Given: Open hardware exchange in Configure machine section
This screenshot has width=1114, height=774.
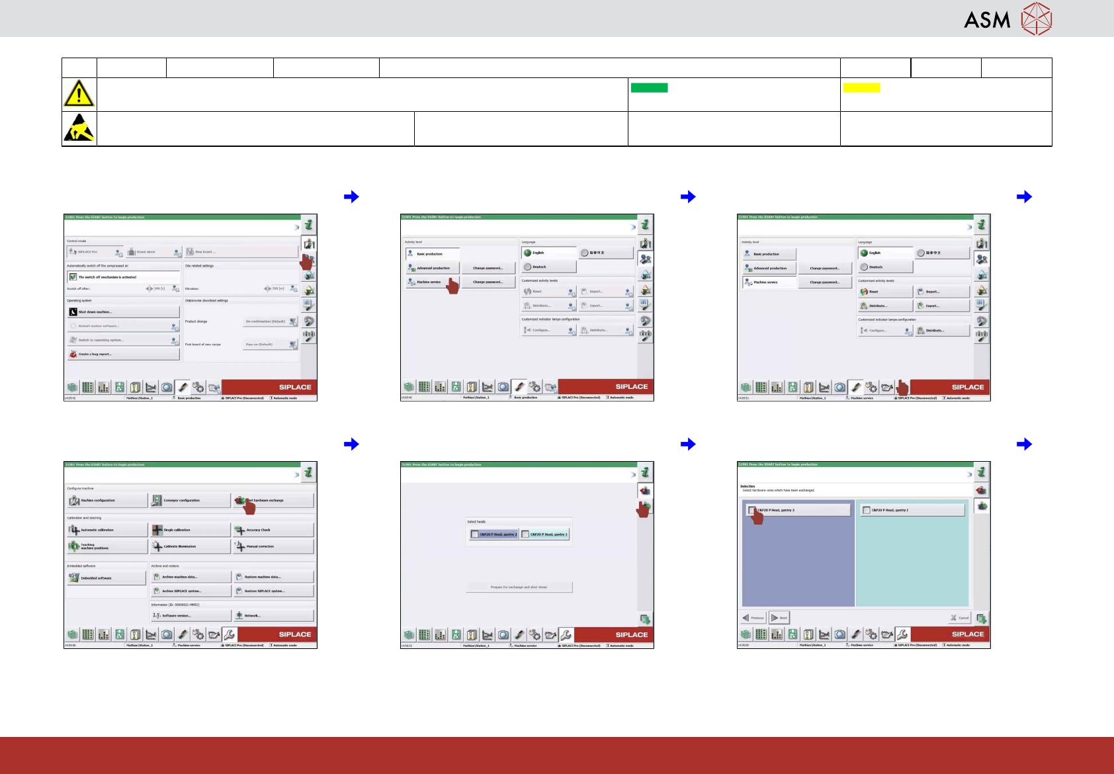Looking at the screenshot, I should point(273,501).
